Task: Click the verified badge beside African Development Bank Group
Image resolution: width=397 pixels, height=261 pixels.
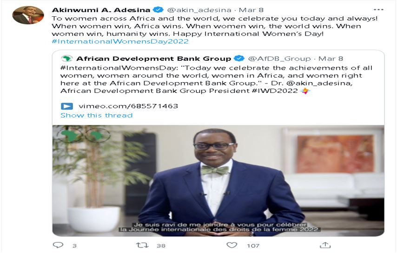Action: [x=239, y=59]
